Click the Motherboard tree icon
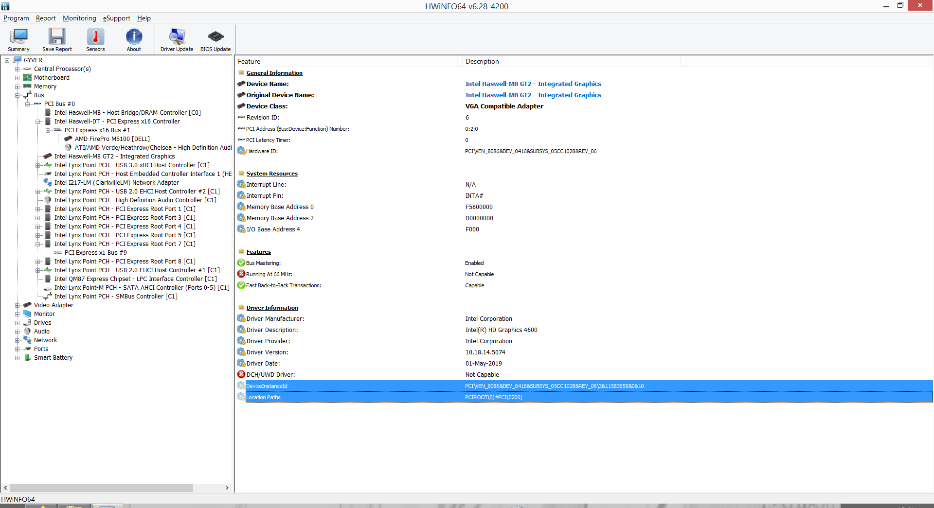 tap(27, 78)
